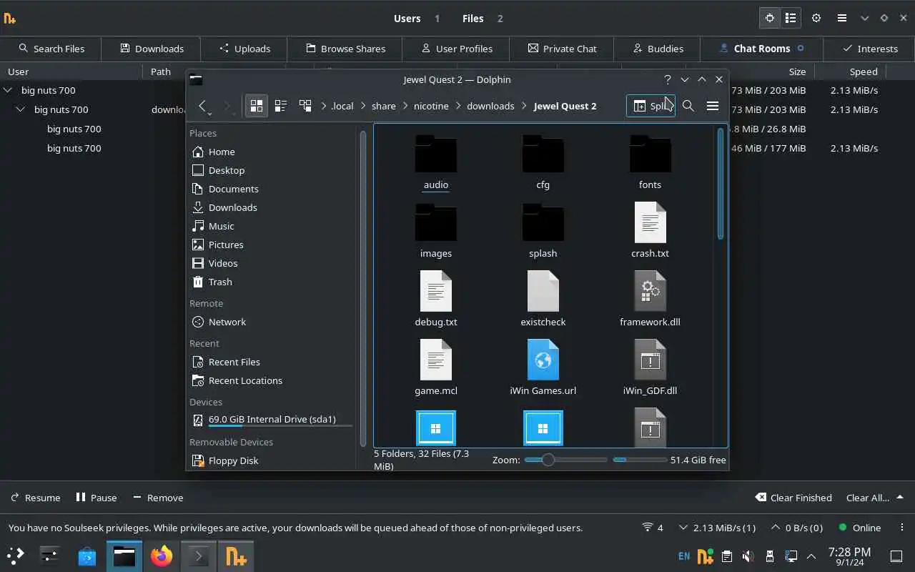Sort transfers by the Speed column
This screenshot has height=572, width=915.
coord(863,71)
